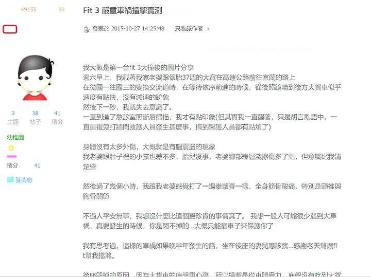Click the line 身體沒有太多外傷，大概就是有腦震盪的現象

pos(149,147)
